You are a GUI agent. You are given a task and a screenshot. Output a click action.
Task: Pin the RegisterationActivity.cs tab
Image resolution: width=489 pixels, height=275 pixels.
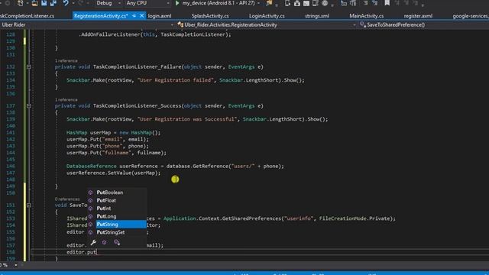pos(134,15)
